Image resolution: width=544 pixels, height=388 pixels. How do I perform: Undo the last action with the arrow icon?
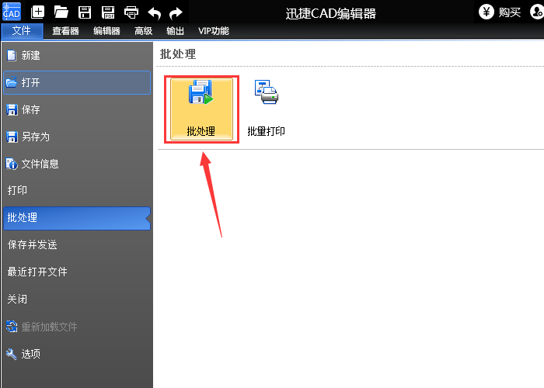pos(154,12)
